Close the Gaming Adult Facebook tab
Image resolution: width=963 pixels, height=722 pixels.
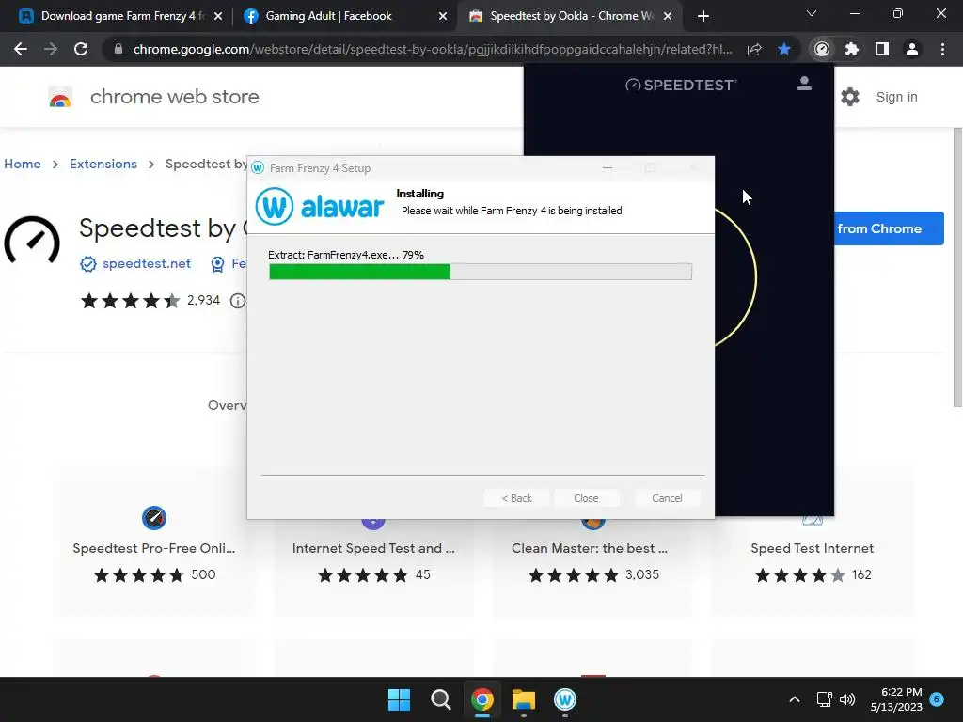click(443, 16)
